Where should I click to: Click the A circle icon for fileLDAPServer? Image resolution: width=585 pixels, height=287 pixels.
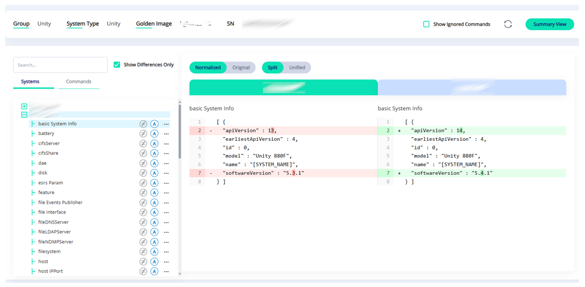(154, 232)
